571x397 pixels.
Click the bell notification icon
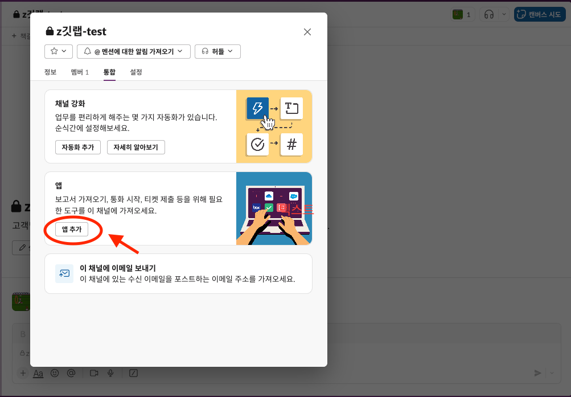tap(88, 51)
